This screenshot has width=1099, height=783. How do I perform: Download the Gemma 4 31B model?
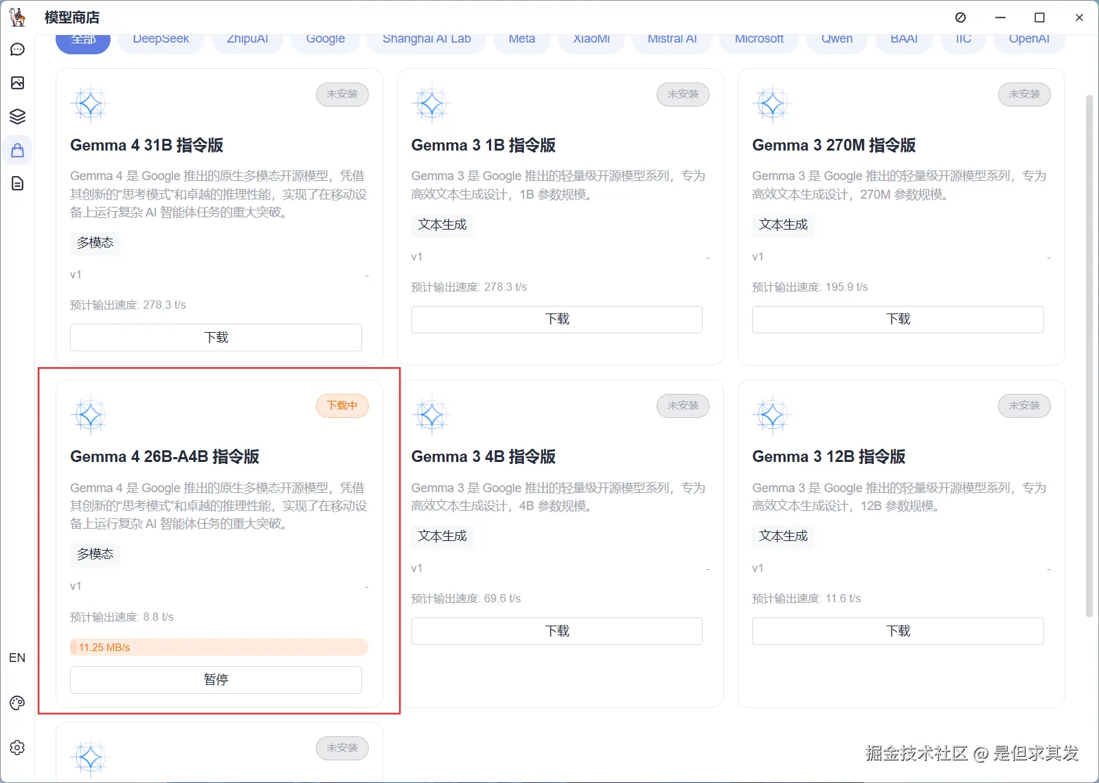pos(216,337)
